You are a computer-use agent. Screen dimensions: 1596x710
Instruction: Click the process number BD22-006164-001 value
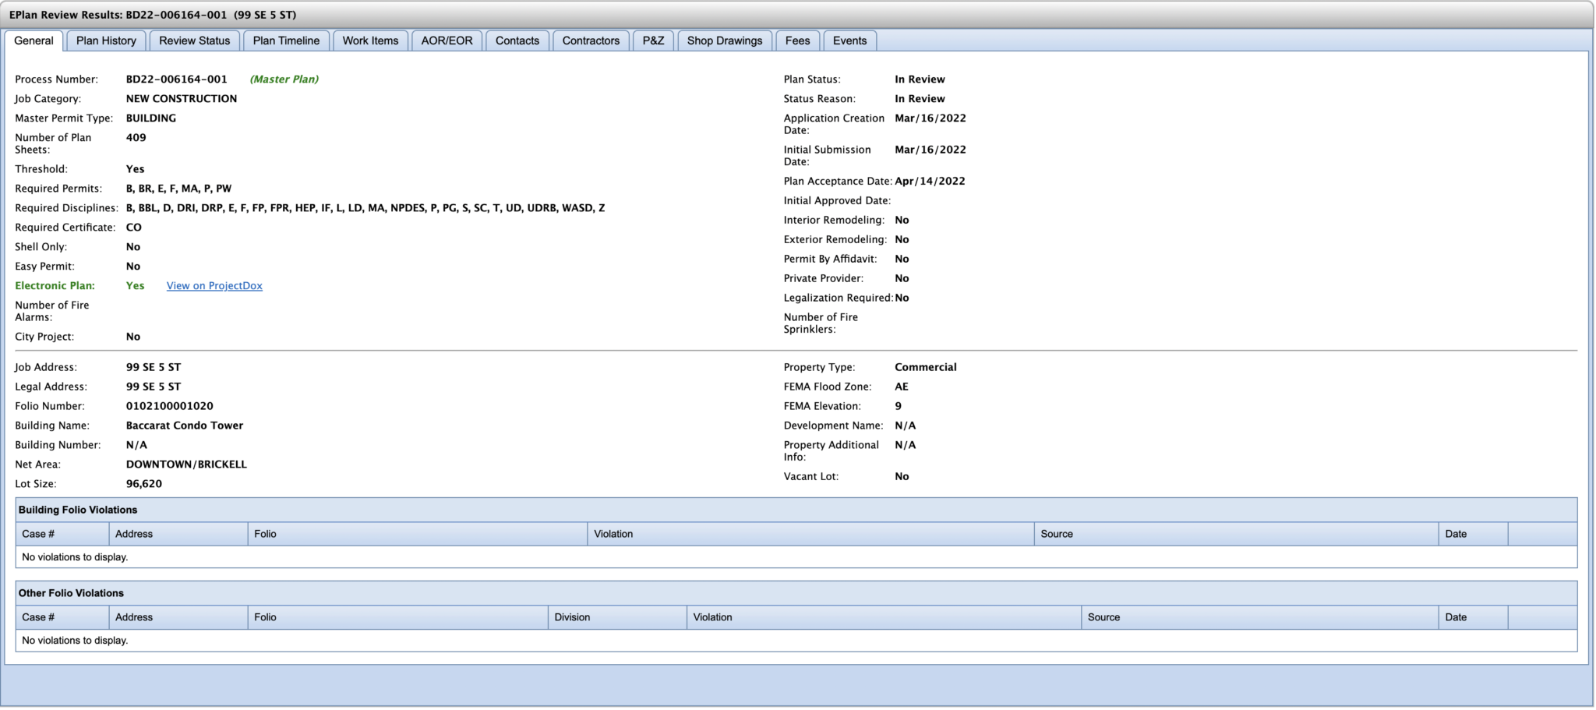click(177, 79)
